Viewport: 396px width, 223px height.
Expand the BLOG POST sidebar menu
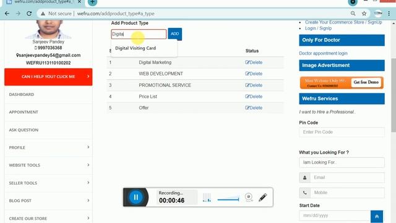tap(48, 201)
